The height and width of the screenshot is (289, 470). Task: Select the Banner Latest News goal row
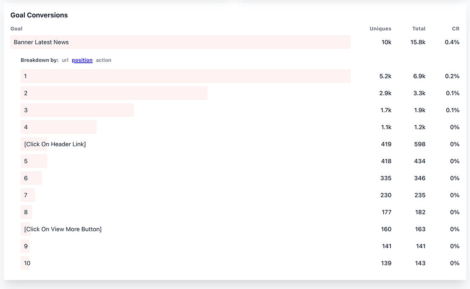click(x=41, y=42)
